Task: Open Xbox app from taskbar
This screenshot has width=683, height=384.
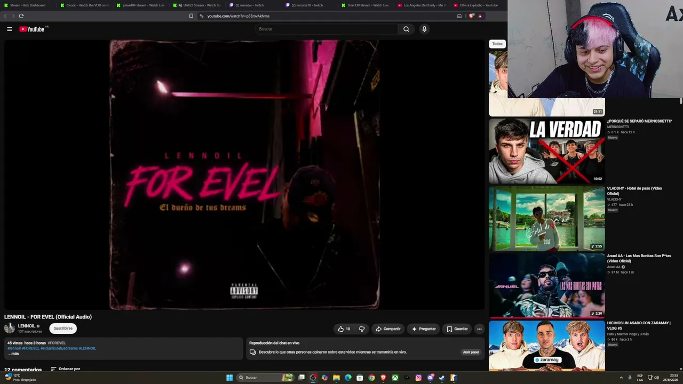Action: [395, 378]
